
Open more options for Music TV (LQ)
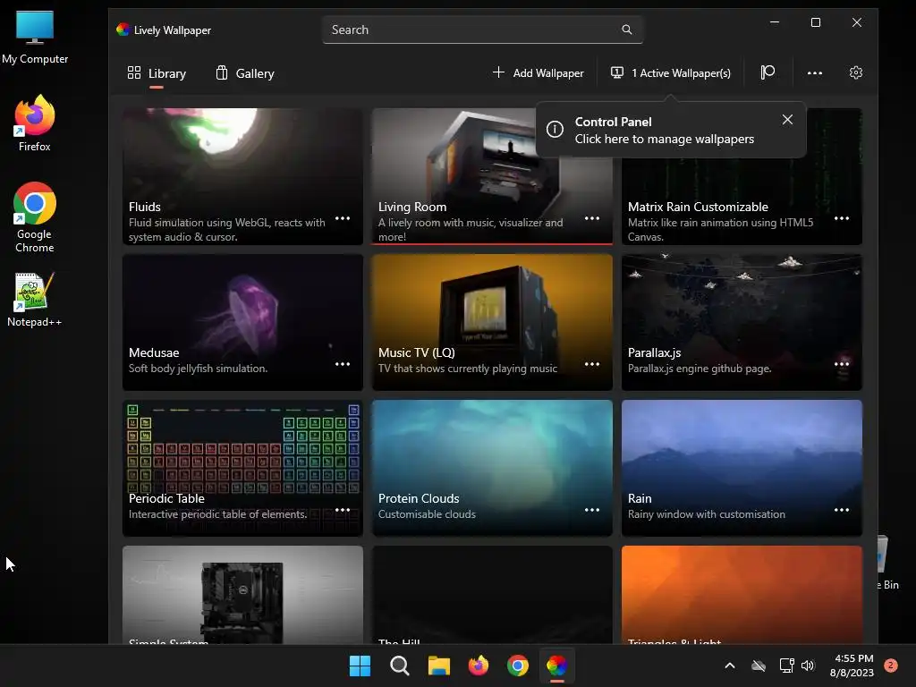(x=592, y=365)
